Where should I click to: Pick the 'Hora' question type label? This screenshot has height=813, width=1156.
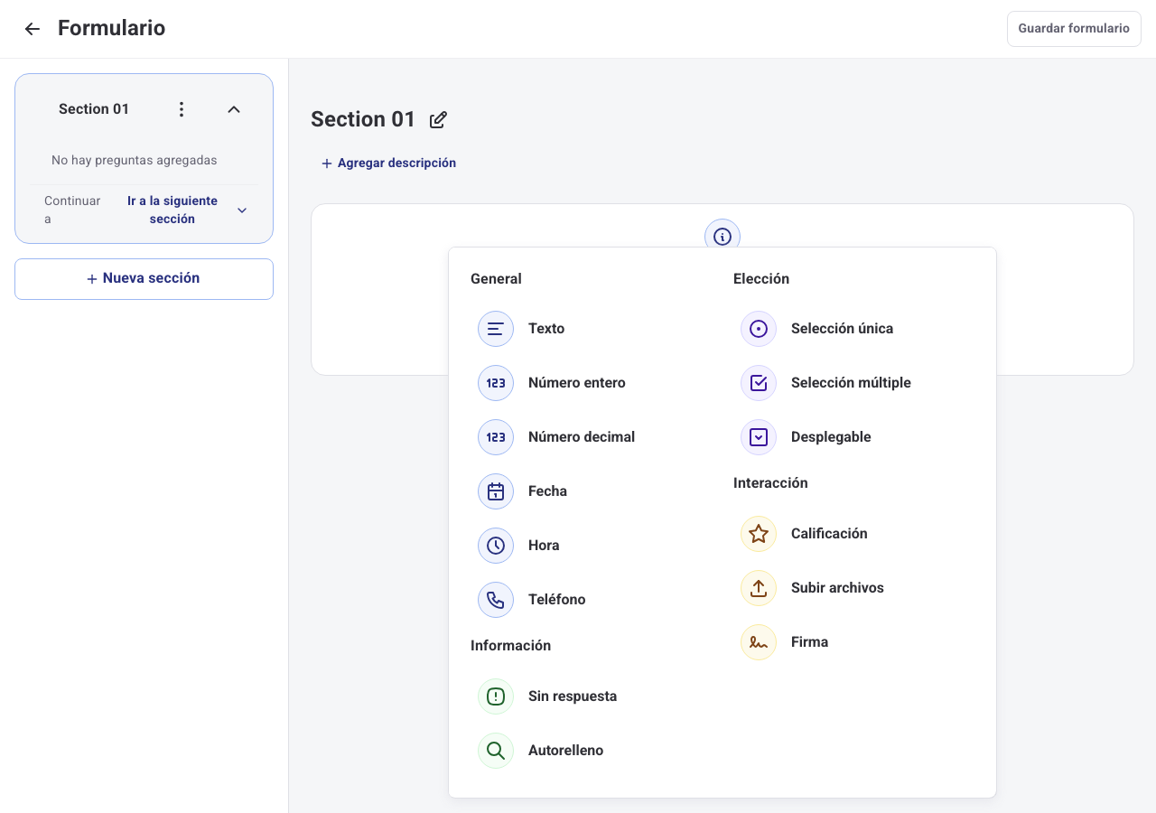tap(544, 546)
